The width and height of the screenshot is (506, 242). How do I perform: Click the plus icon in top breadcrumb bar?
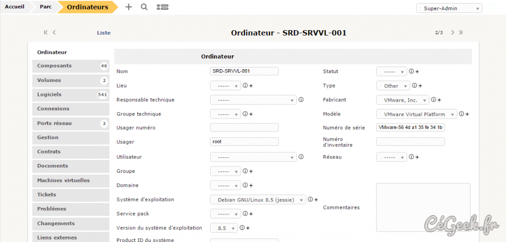(x=129, y=7)
